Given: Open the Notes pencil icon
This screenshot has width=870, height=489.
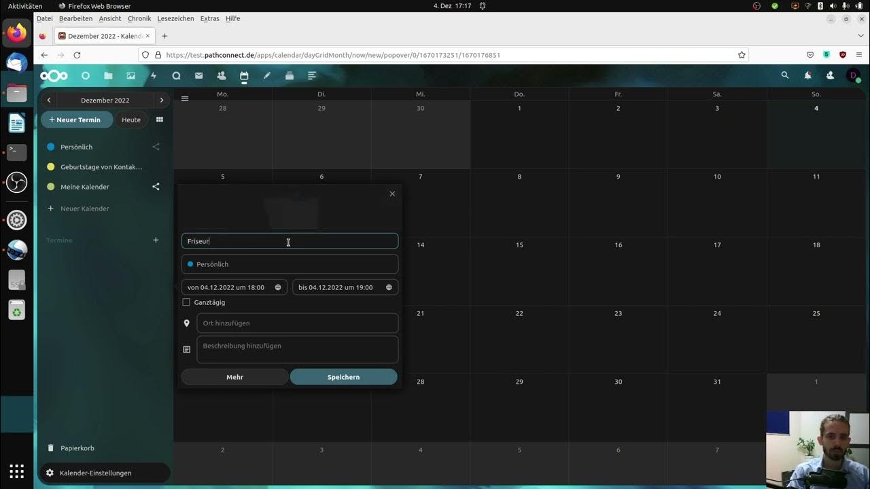Looking at the screenshot, I should point(266,76).
